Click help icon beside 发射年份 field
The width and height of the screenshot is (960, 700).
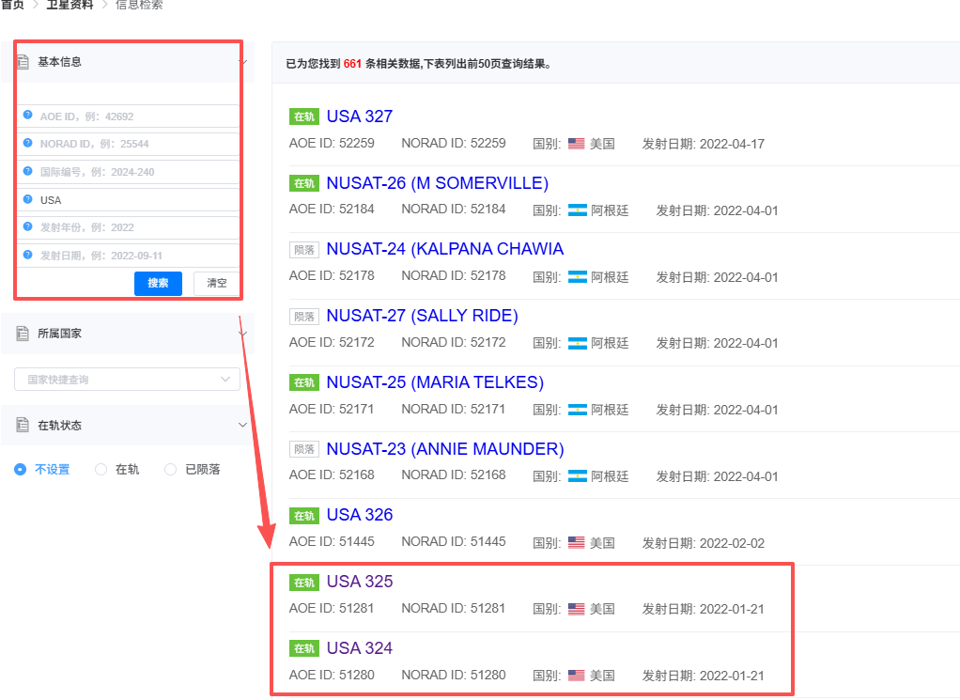(x=28, y=227)
